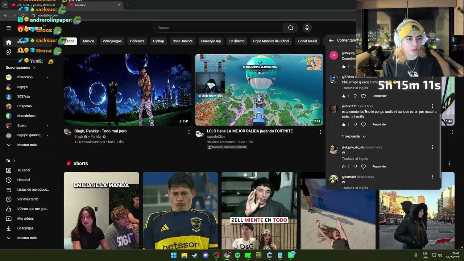Open options menu for @Kutma04 comment
This screenshot has height=261, width=464.
pyautogui.click(x=432, y=177)
